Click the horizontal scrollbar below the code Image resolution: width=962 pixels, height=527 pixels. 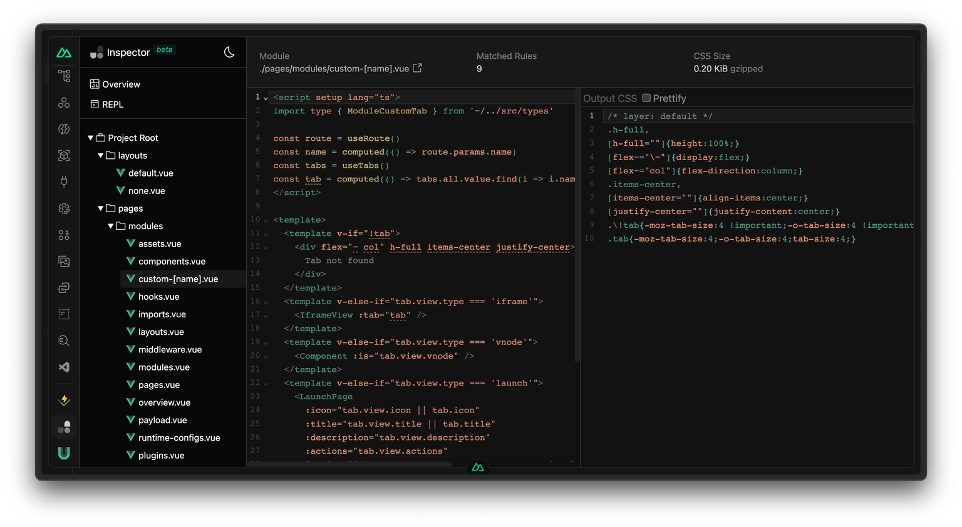(x=351, y=465)
